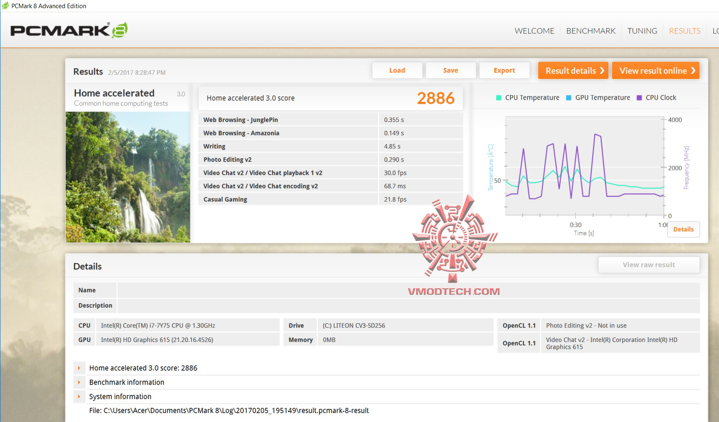Select the Video Chat encoding v2 row
Image resolution: width=719 pixels, height=422 pixels.
[331, 186]
